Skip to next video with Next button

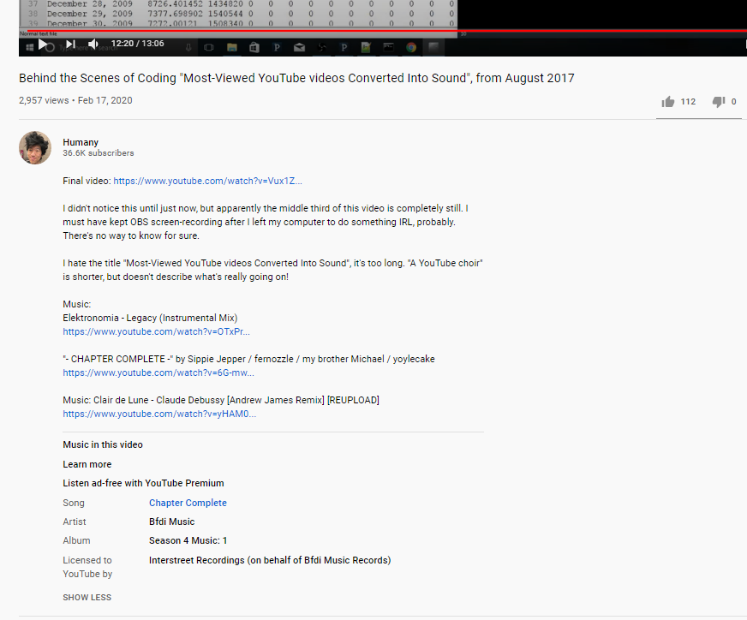70,45
